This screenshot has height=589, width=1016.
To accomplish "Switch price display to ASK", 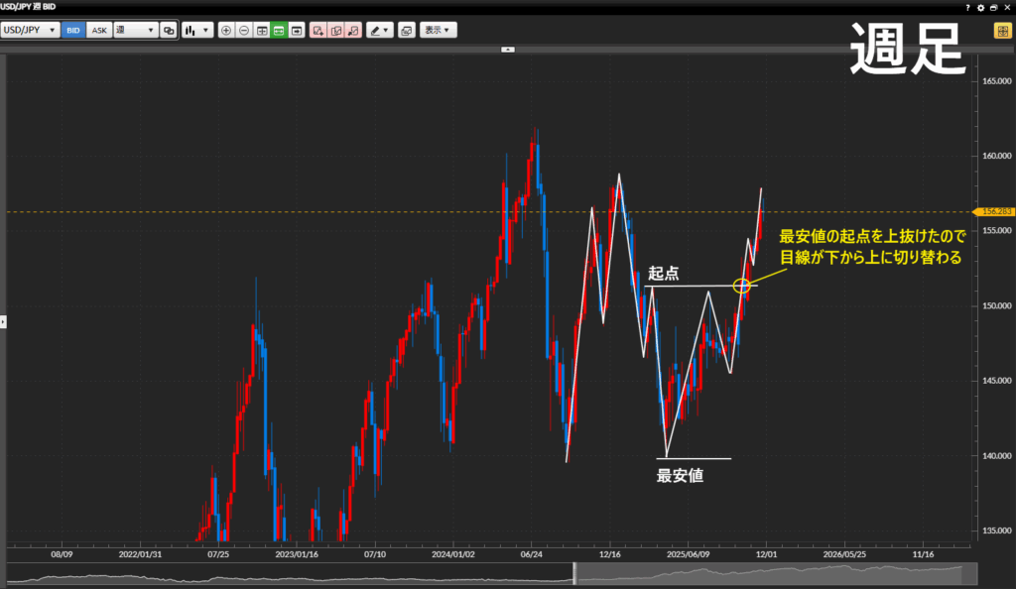I will [99, 31].
